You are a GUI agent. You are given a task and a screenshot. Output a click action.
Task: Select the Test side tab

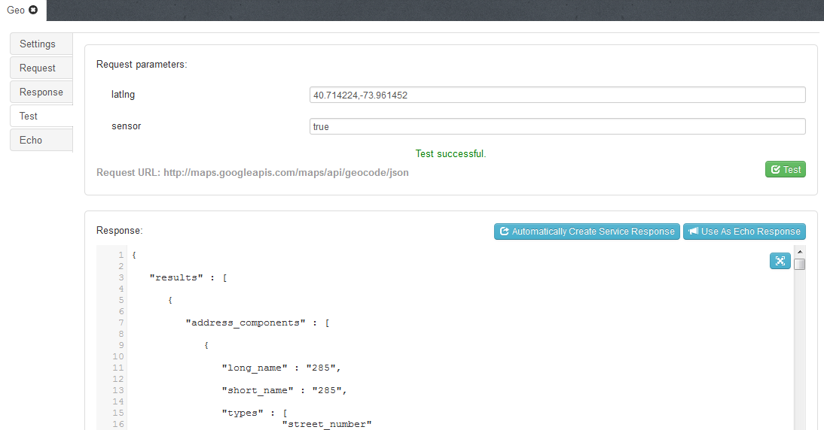point(41,116)
